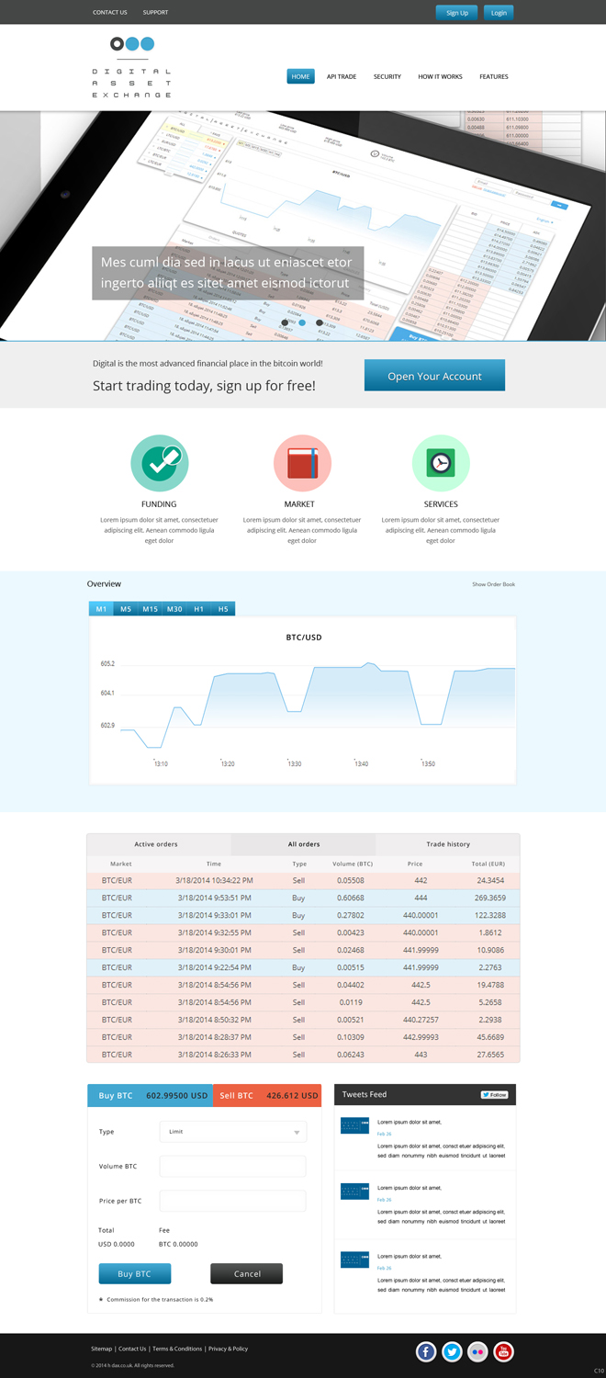Open the YouTube social icon
Image resolution: width=606 pixels, height=1378 pixels.
click(504, 1351)
